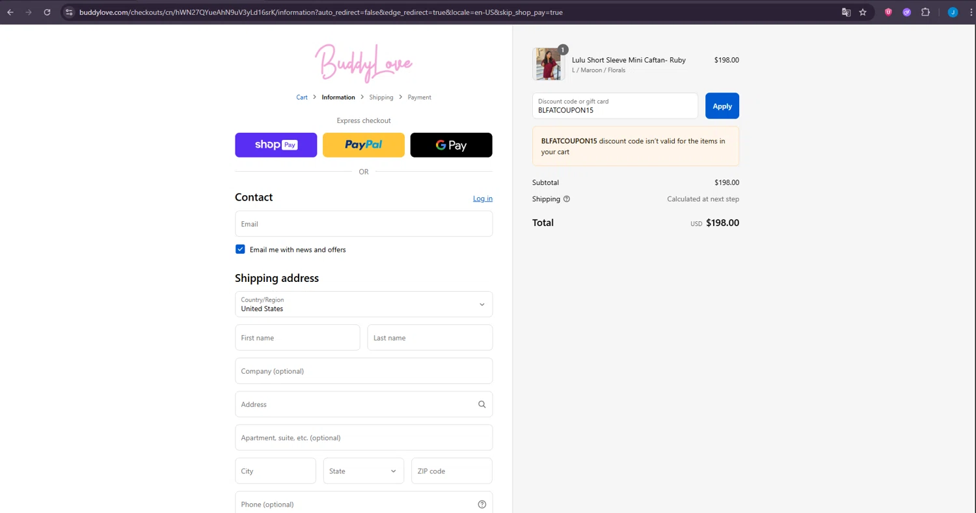The image size is (976, 513).
Task: Click the phone field help icon
Action: (482, 505)
